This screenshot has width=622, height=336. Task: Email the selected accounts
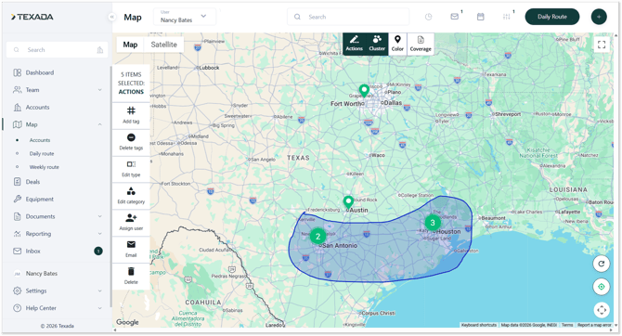(131, 250)
